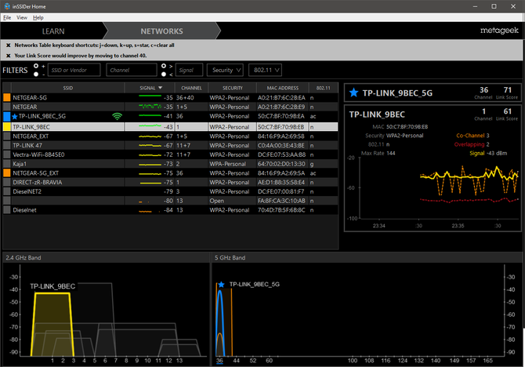Select the greater-than signal radio button
This screenshot has height=367, width=525.
164,66
